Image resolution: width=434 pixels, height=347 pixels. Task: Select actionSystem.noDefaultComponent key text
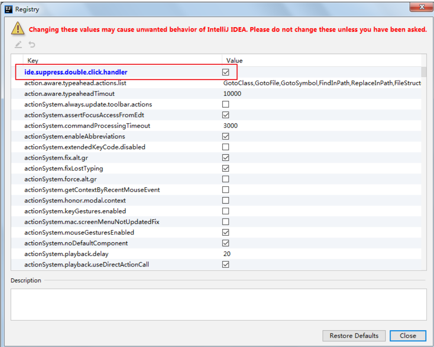coord(76,243)
